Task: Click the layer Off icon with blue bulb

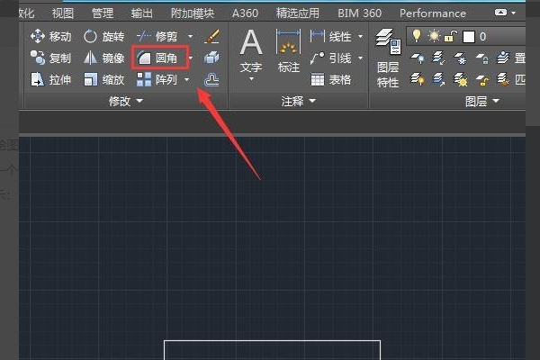Action: pyautogui.click(x=417, y=58)
